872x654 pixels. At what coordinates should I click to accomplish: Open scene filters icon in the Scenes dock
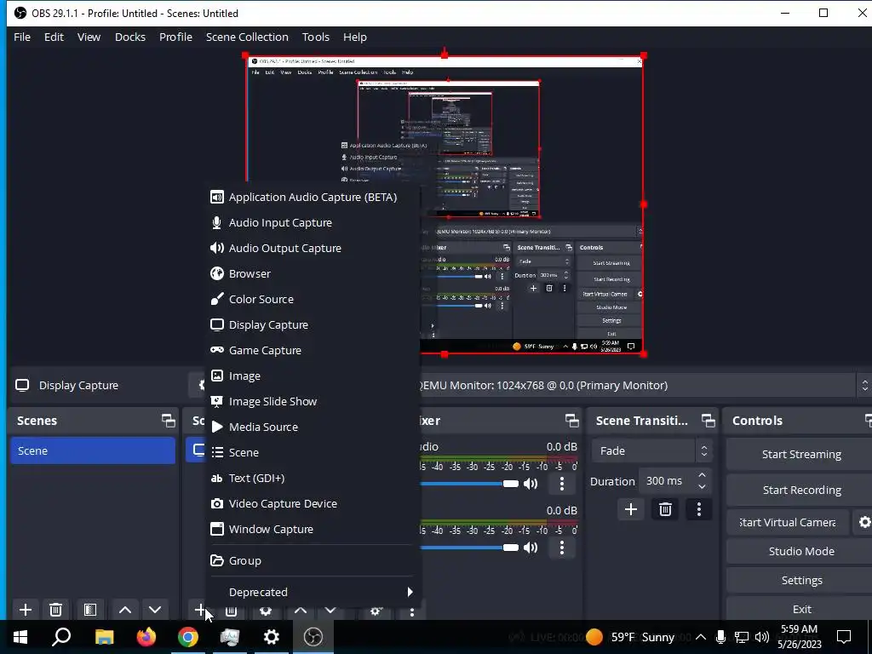89,610
